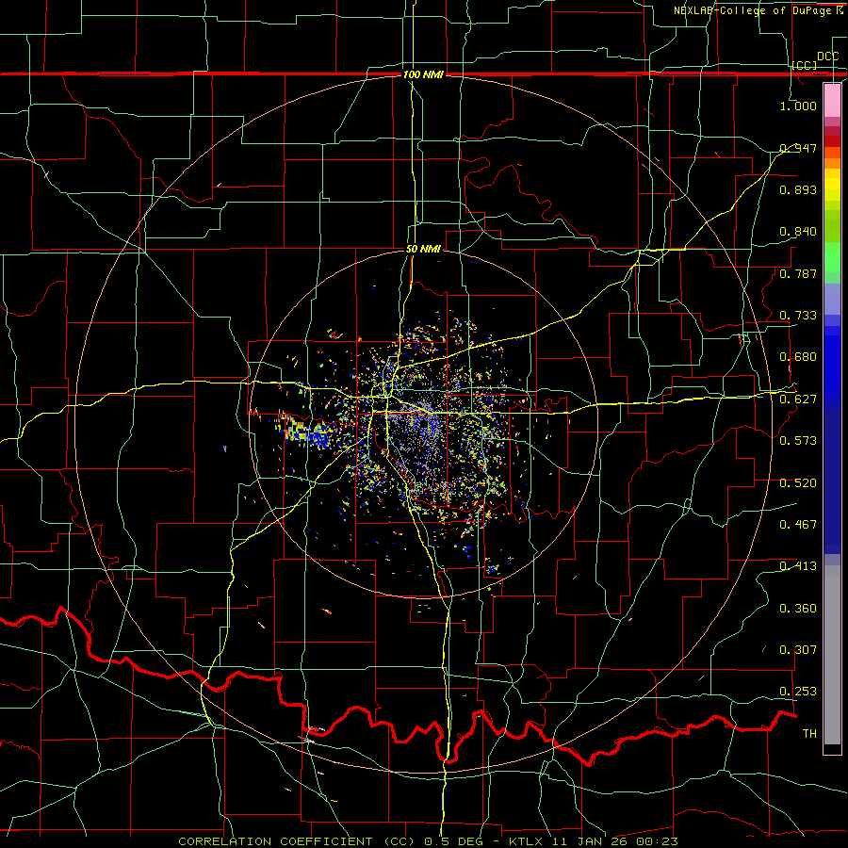
Task: Click the 100 NMI range ring label
Action: pyautogui.click(x=423, y=74)
